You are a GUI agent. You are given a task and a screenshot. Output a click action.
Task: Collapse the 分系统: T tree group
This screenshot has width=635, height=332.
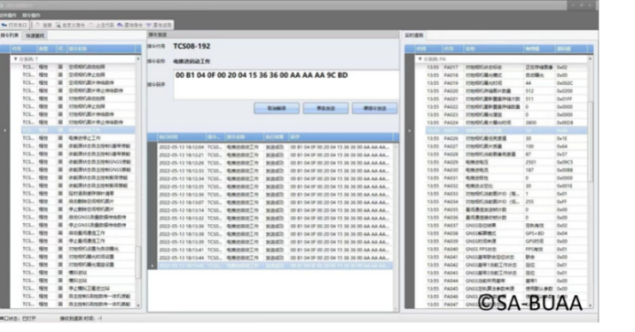pyautogui.click(x=16, y=59)
